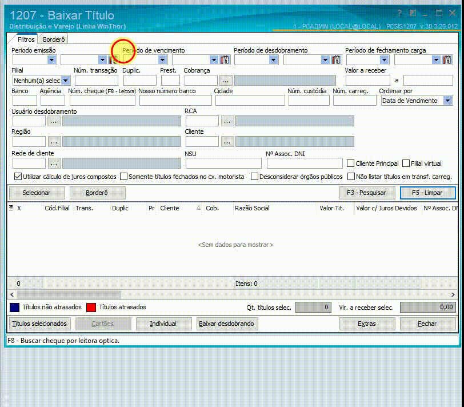Select the Filtros tab
The width and height of the screenshot is (464, 407).
pos(26,39)
